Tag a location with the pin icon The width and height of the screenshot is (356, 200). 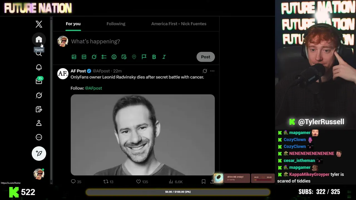tap(134, 57)
